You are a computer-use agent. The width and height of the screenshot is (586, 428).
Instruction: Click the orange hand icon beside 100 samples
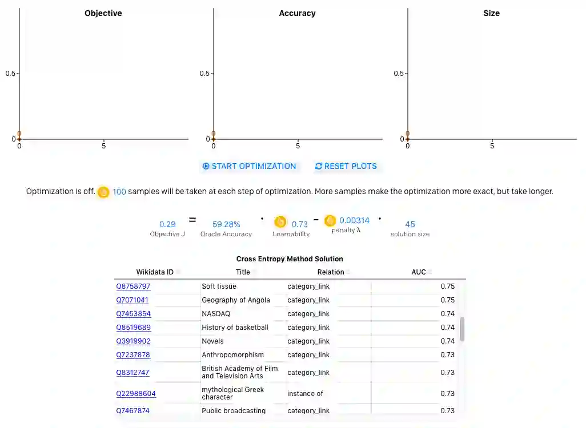pyautogui.click(x=103, y=192)
